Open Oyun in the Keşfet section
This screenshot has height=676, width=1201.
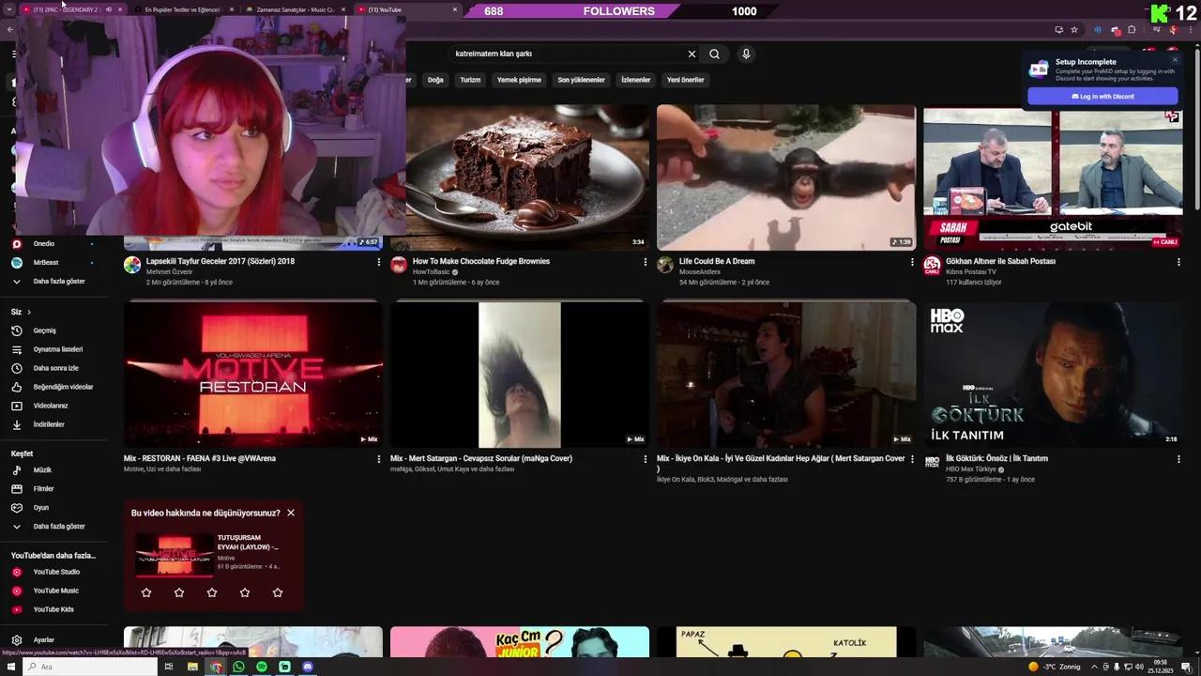pyautogui.click(x=40, y=507)
